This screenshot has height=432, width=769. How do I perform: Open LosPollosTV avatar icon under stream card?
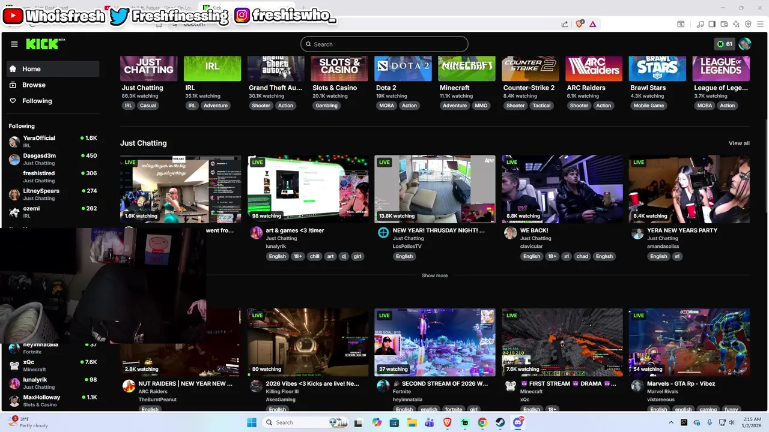coord(383,233)
